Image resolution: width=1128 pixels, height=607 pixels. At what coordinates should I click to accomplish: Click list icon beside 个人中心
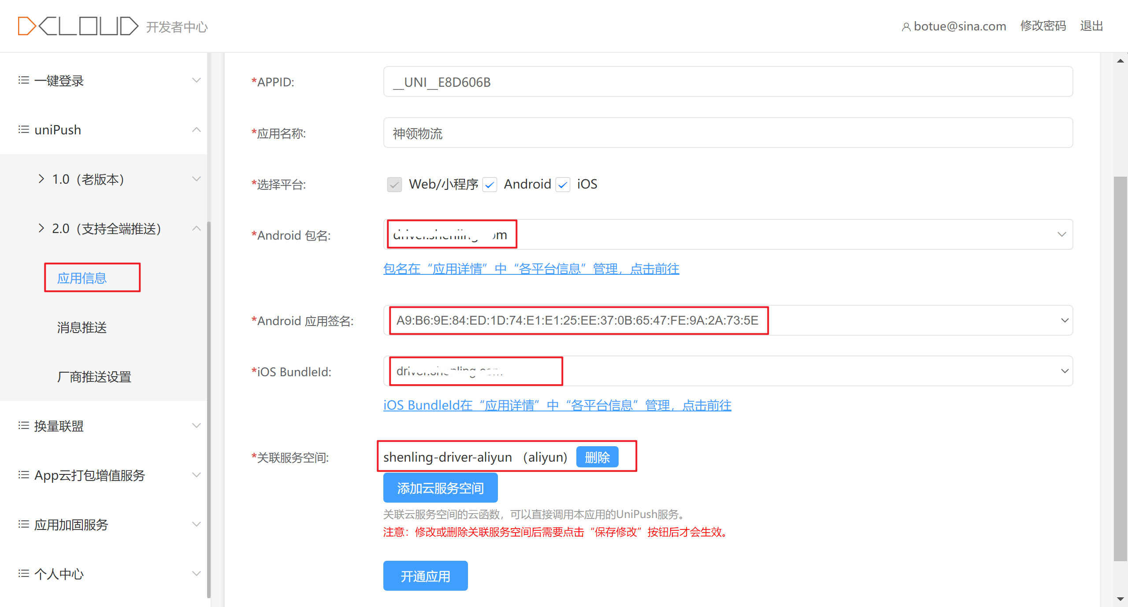(x=23, y=574)
